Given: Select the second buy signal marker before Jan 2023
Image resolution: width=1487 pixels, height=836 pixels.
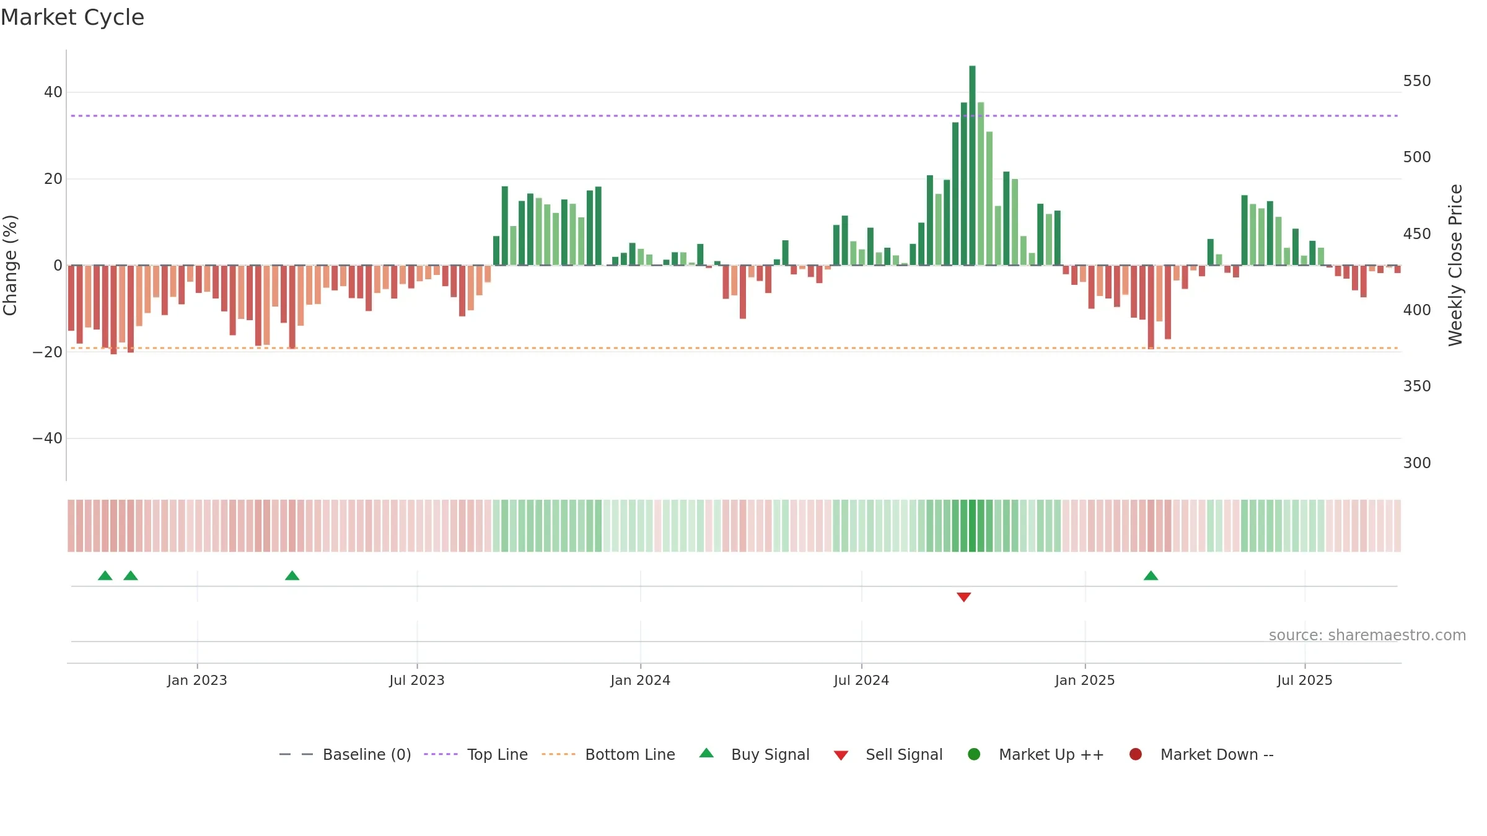Looking at the screenshot, I should 131,576.
